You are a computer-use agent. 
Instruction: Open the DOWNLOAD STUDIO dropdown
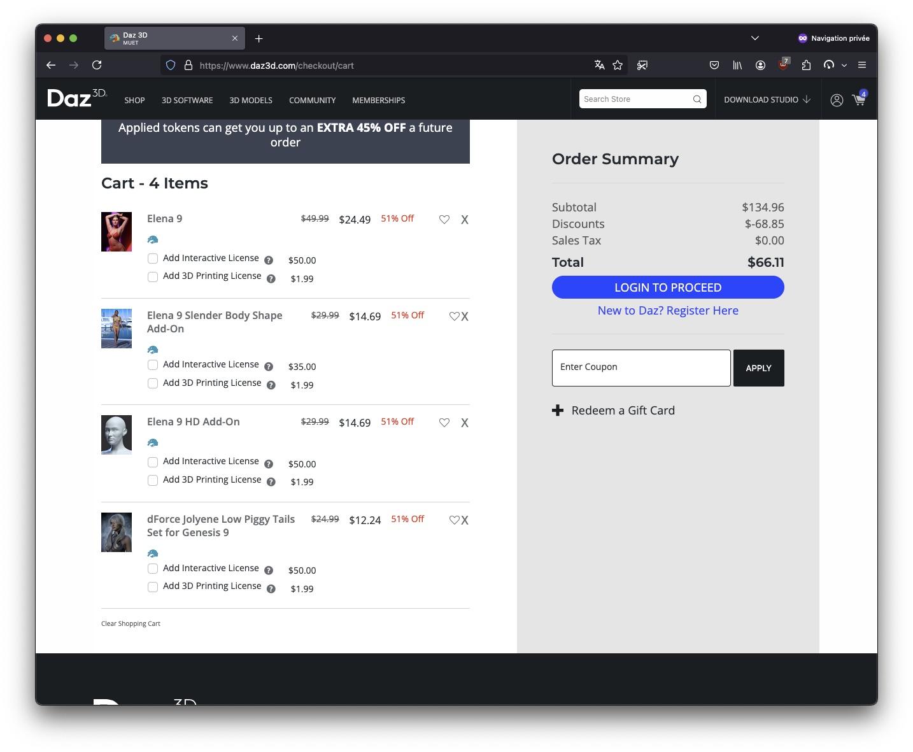767,100
